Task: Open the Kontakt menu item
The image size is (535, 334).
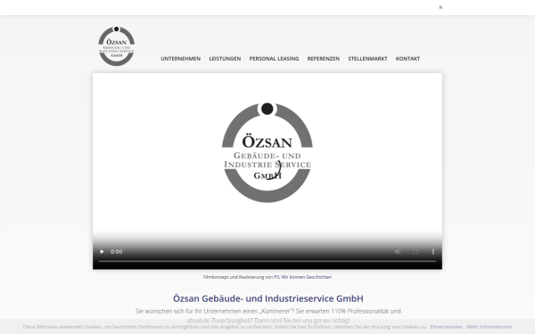Action: click(407, 59)
